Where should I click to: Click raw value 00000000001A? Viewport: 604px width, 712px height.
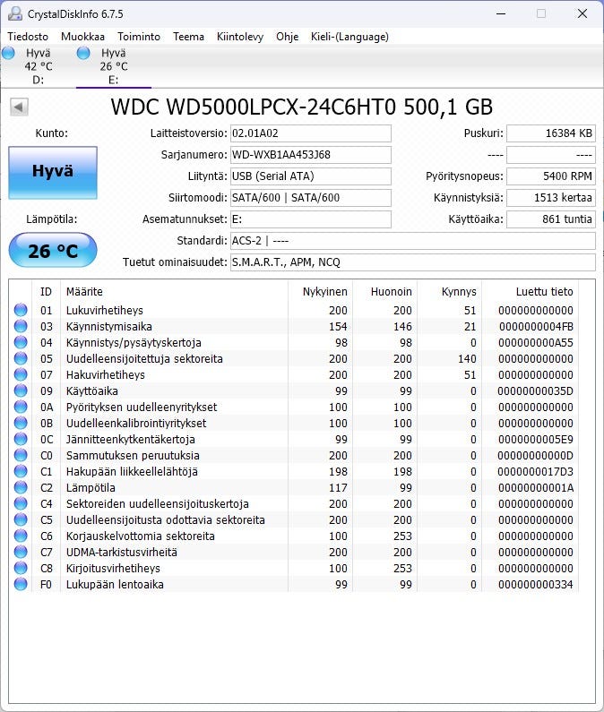536,488
